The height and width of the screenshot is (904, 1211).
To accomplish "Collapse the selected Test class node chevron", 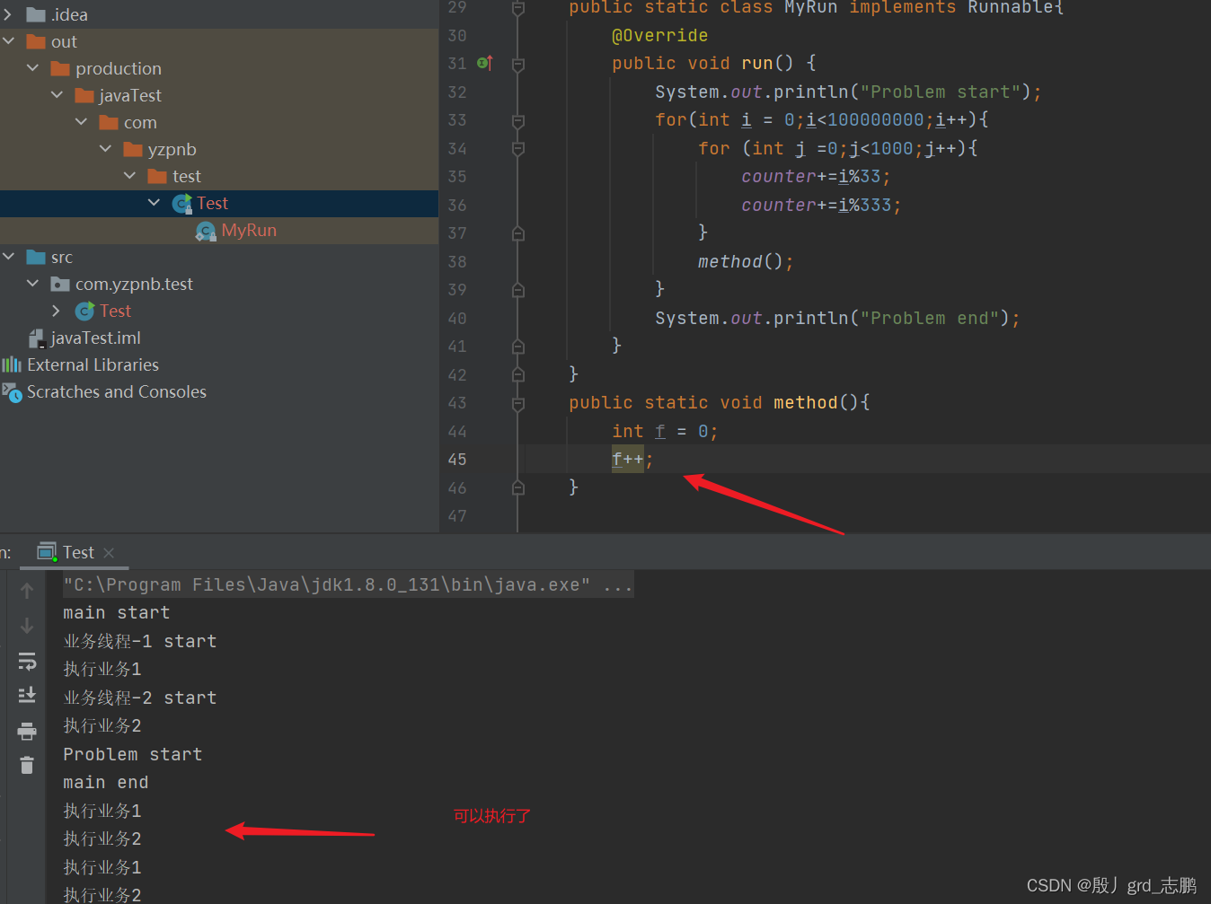I will tap(155, 203).
